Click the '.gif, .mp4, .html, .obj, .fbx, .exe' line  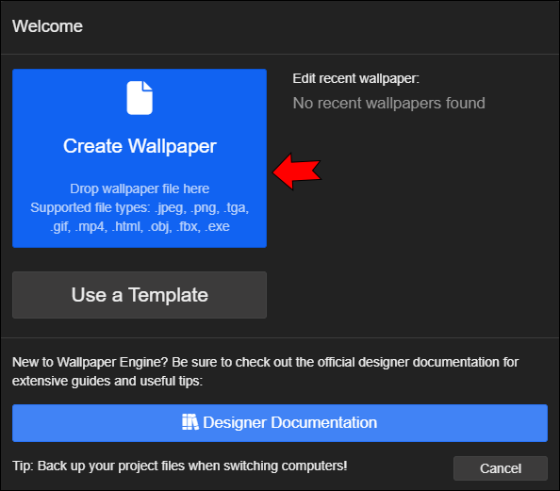140,226
